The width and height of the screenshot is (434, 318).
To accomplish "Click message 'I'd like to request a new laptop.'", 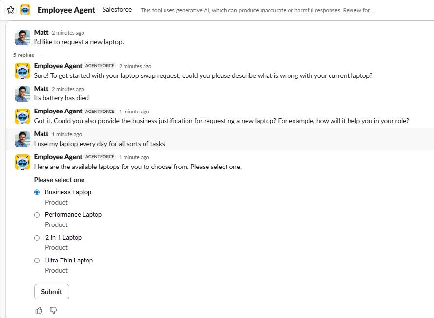I will (x=79, y=42).
